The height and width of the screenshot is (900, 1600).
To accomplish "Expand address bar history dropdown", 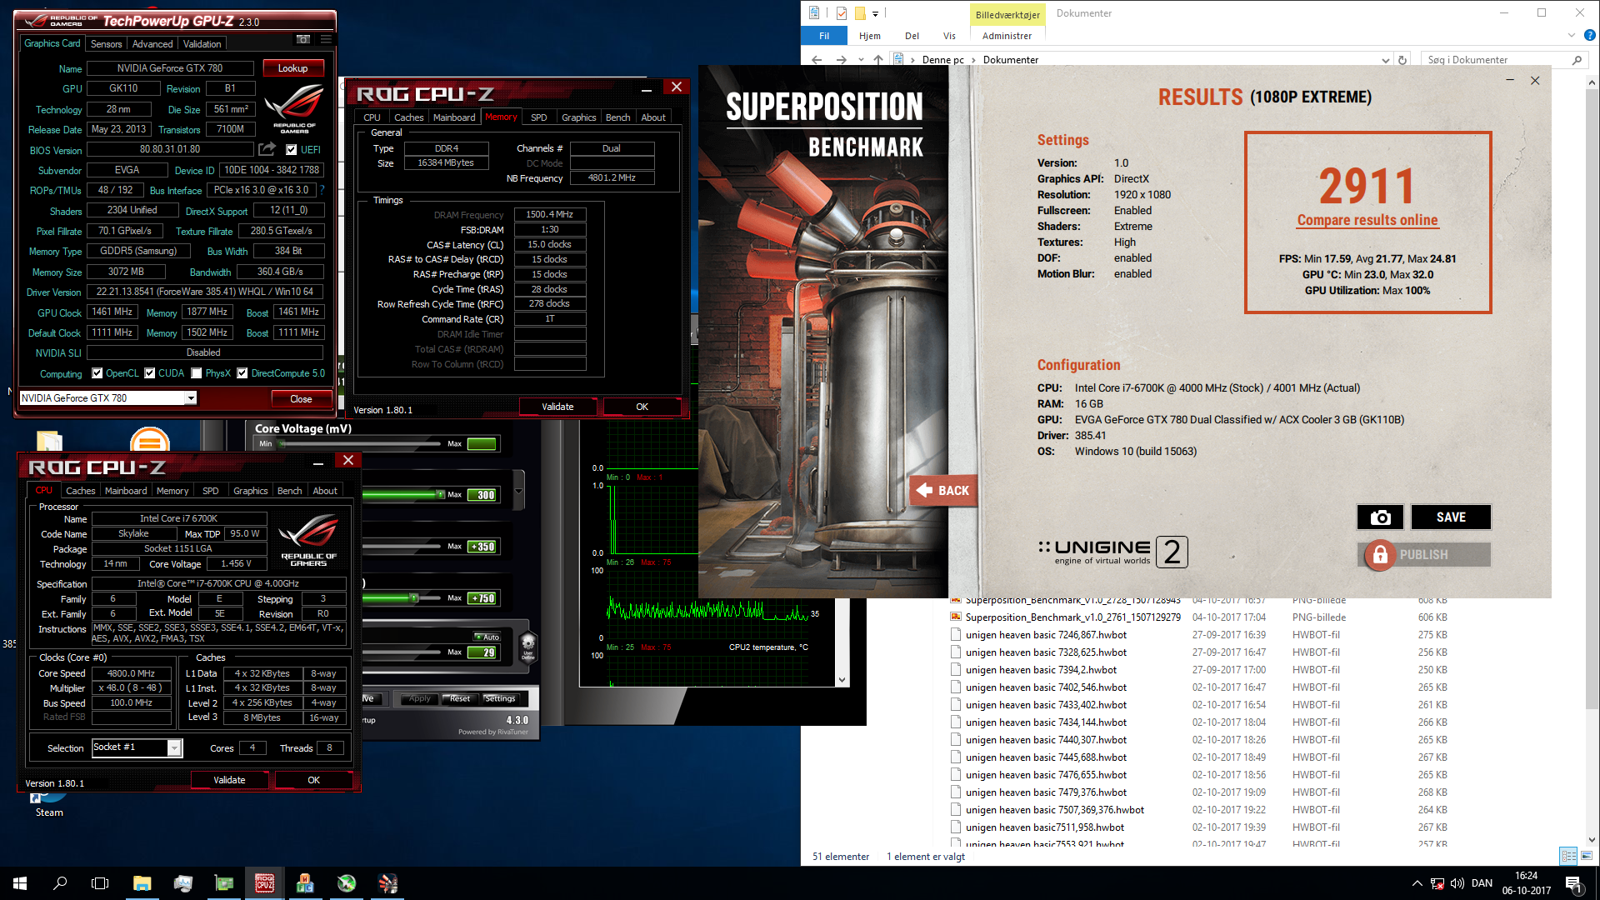I will [1385, 60].
